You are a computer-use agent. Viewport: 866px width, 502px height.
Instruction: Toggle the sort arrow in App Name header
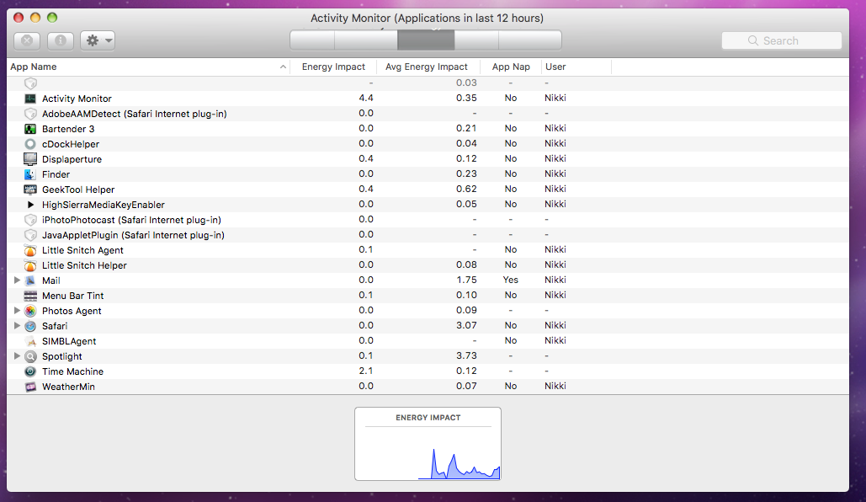pyautogui.click(x=283, y=67)
